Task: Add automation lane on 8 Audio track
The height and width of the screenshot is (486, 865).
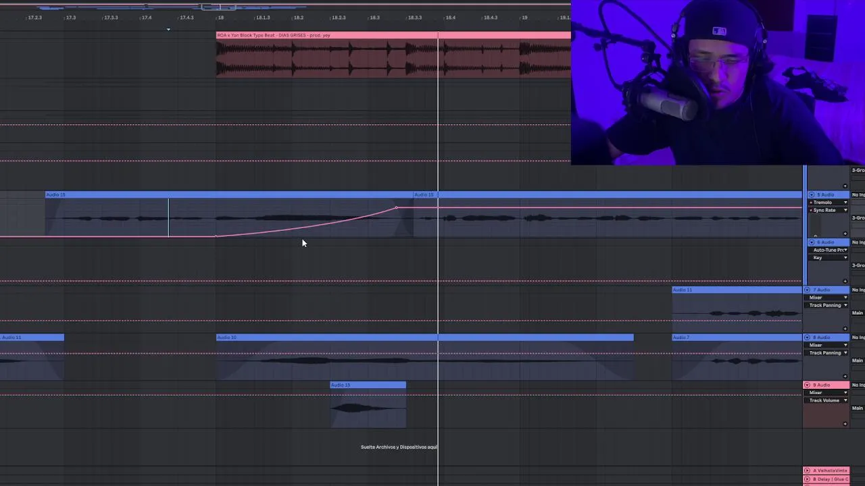Action: click(845, 376)
